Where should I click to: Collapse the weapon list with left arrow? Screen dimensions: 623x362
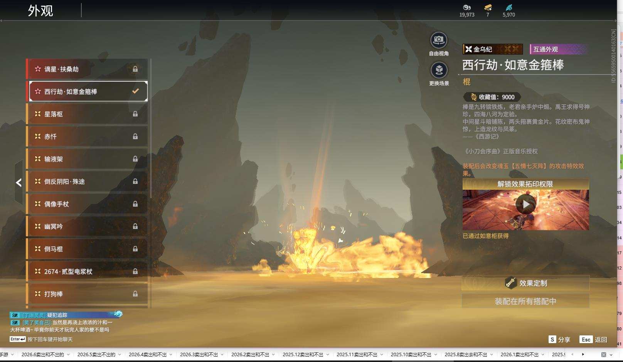click(19, 182)
